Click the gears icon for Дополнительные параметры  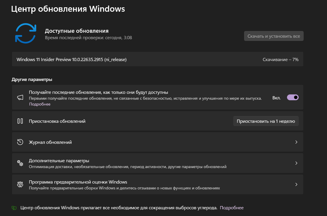coord(20,163)
